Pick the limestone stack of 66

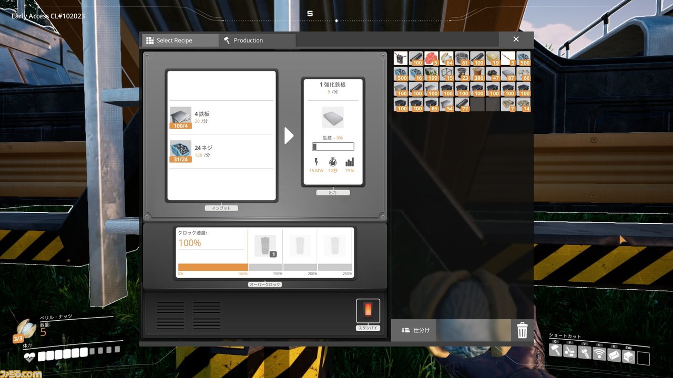click(523, 73)
